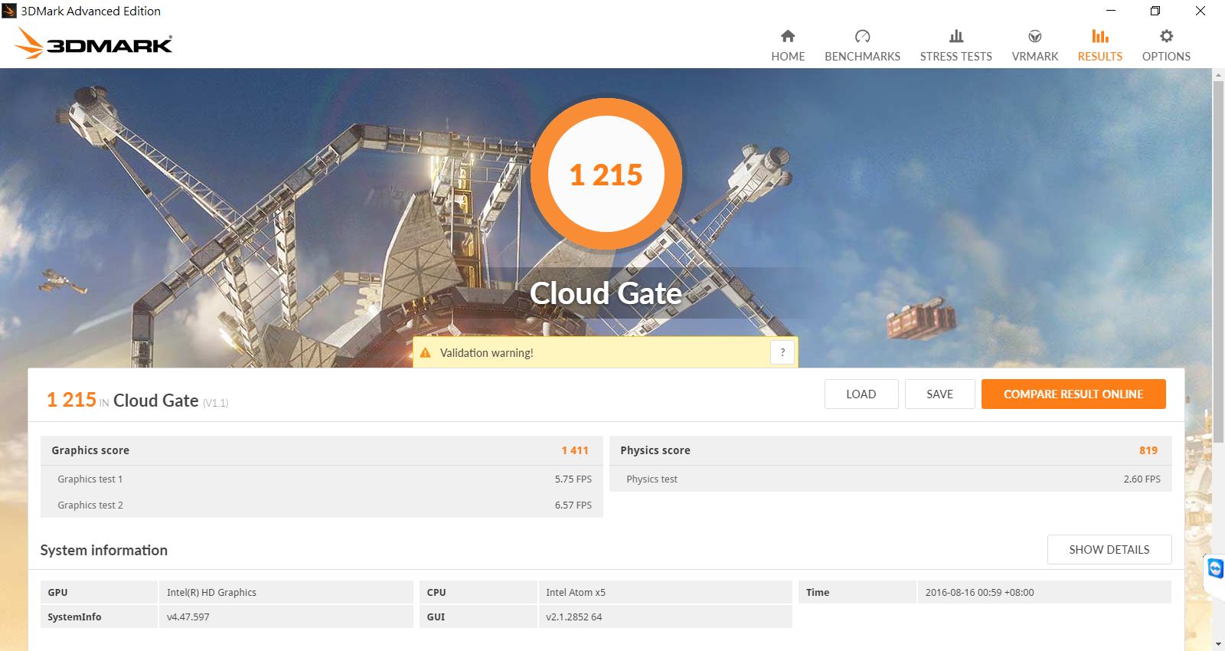Image resolution: width=1225 pixels, height=651 pixels.
Task: Open the STRESS TESTS tab
Action: [x=956, y=57]
